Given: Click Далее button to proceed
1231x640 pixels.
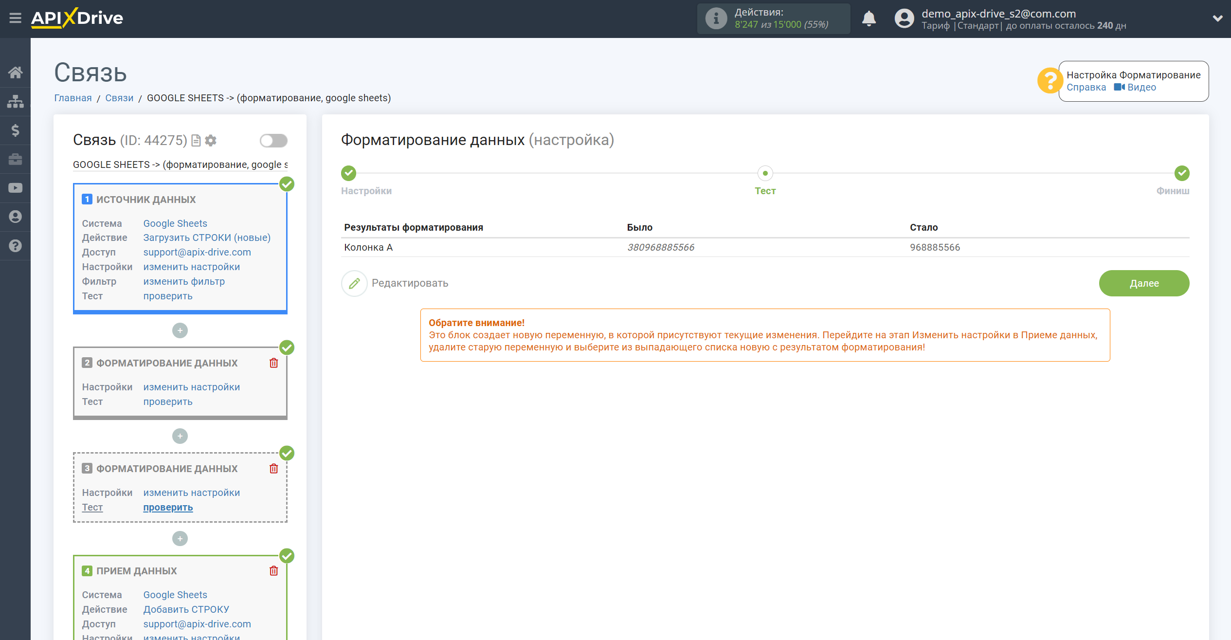Looking at the screenshot, I should [1145, 283].
